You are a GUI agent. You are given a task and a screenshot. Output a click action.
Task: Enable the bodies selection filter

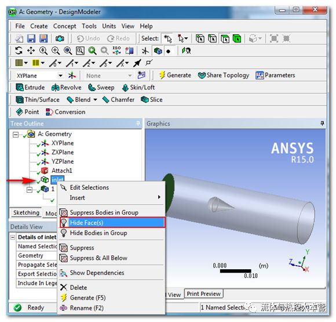237,39
